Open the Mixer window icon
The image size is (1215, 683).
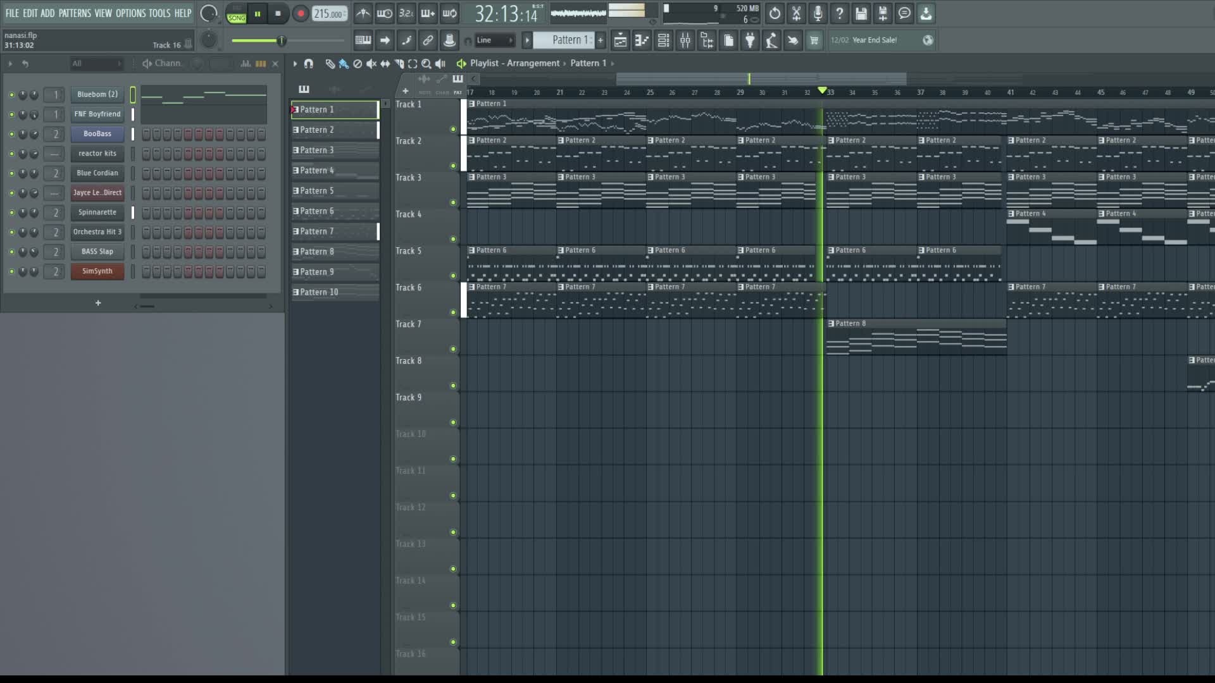[685, 40]
